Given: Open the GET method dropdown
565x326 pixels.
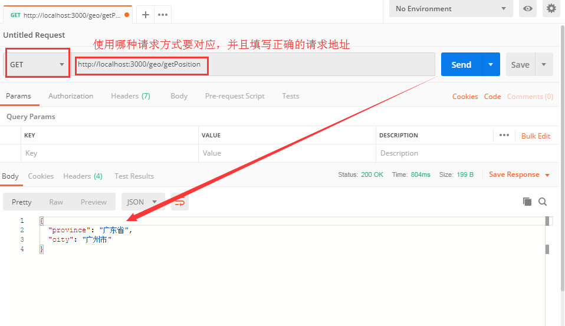Looking at the screenshot, I should point(37,64).
